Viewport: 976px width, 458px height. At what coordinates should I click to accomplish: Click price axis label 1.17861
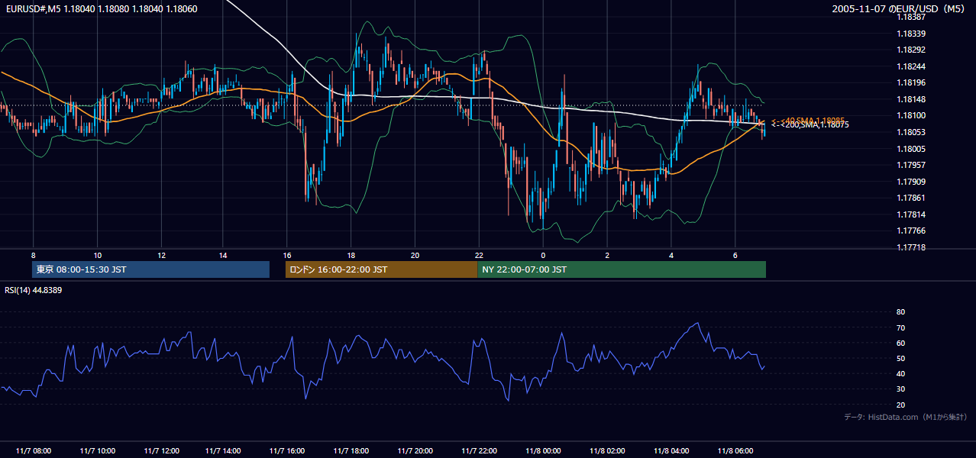[x=911, y=198]
